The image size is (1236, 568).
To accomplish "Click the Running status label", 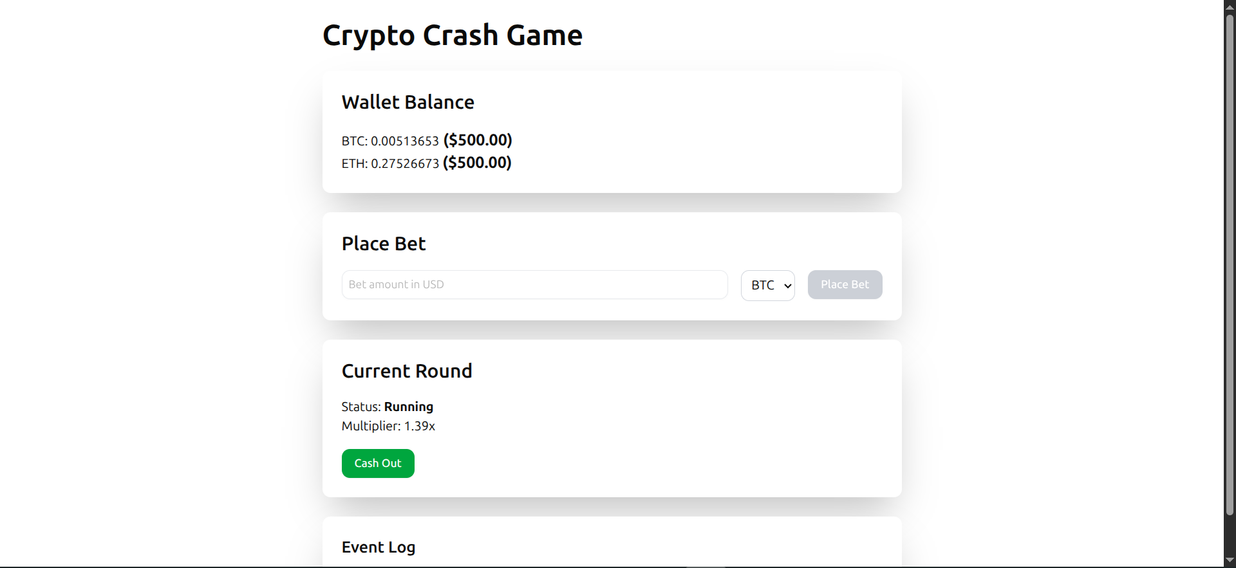I will tap(409, 407).
